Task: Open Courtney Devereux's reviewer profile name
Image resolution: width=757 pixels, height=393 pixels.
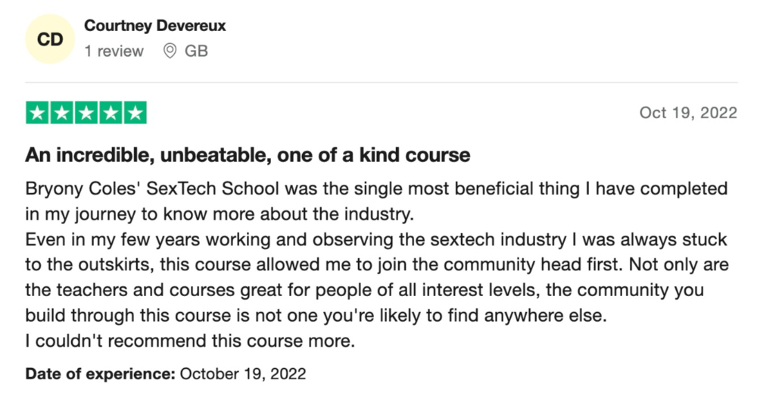Action: (x=155, y=26)
